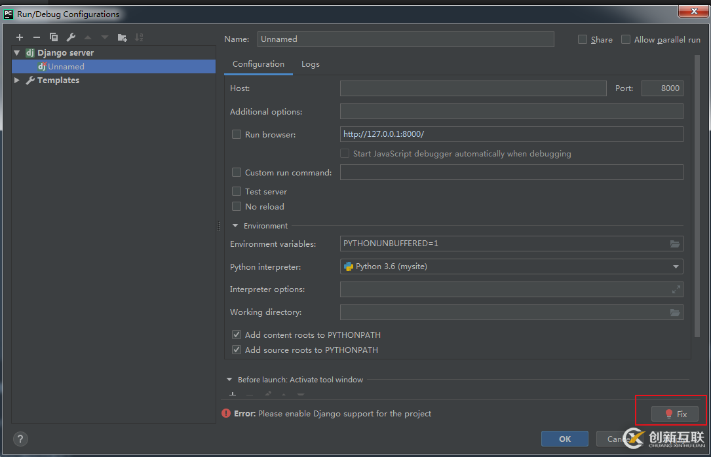The width and height of the screenshot is (711, 457).
Task: Uncheck Add content roots to PYTHONPATH
Action: pyautogui.click(x=237, y=335)
